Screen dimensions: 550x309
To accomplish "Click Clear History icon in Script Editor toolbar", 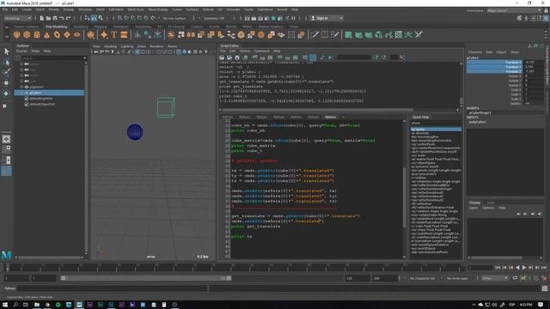I will pyautogui.click(x=254, y=58).
